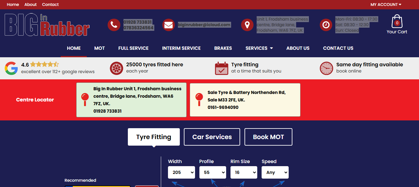Expand the MY ACCOUNT dropdown
Viewport: 419px width, 187px height.
pos(386,4)
